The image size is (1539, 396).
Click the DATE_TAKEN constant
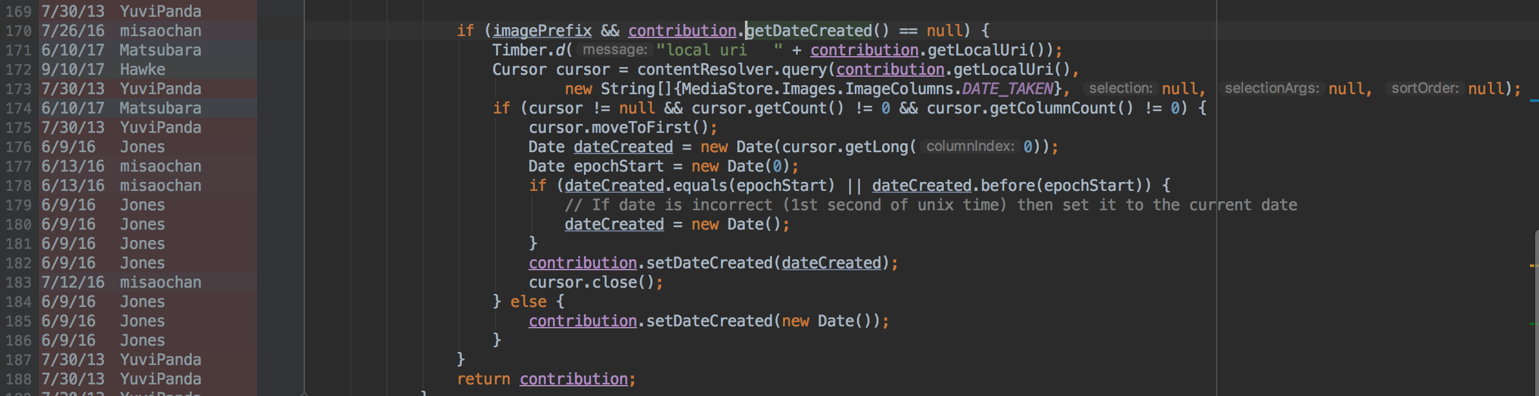[1007, 88]
